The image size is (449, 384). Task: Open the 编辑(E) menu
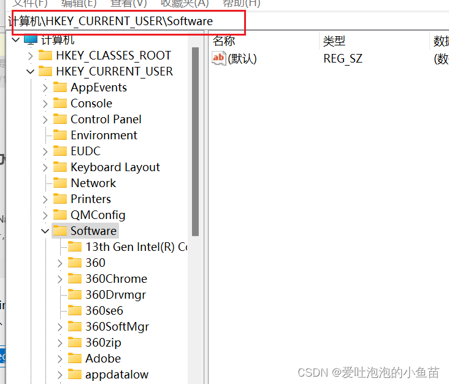[79, 4]
